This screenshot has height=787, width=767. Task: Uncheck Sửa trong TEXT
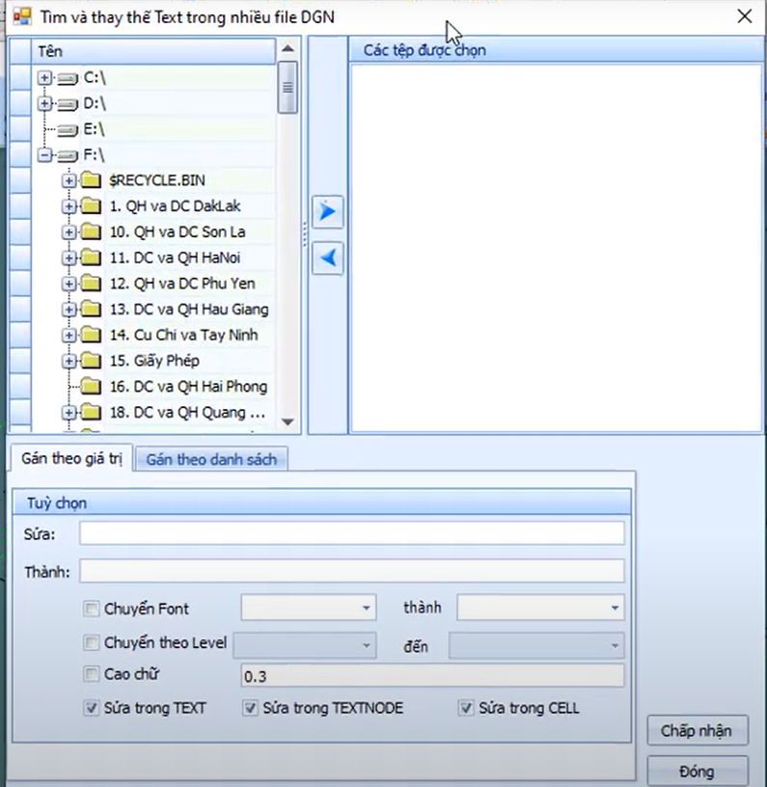click(x=91, y=708)
